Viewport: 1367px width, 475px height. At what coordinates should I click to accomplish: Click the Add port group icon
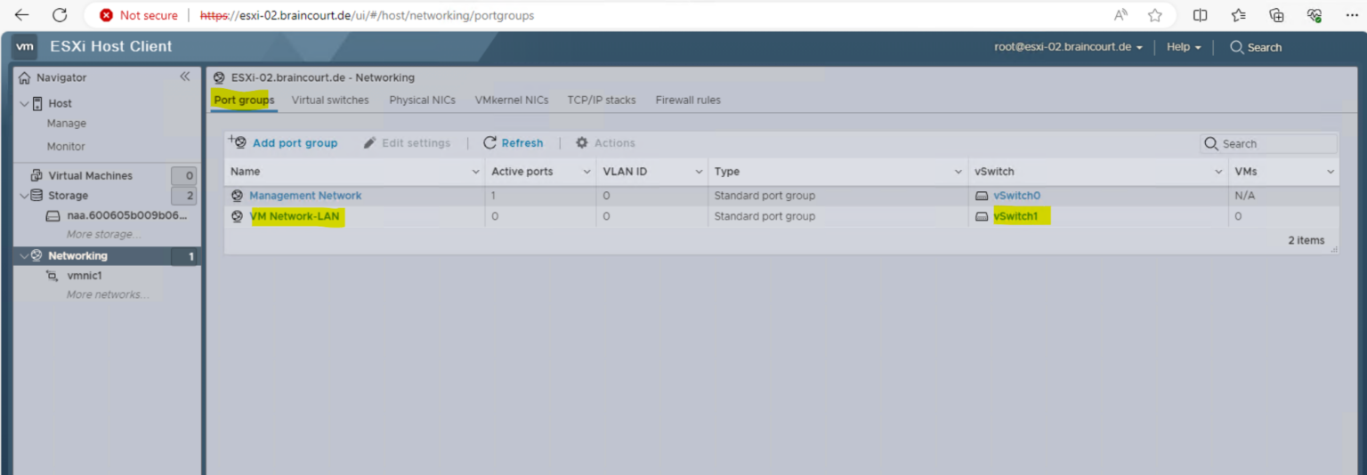point(237,142)
